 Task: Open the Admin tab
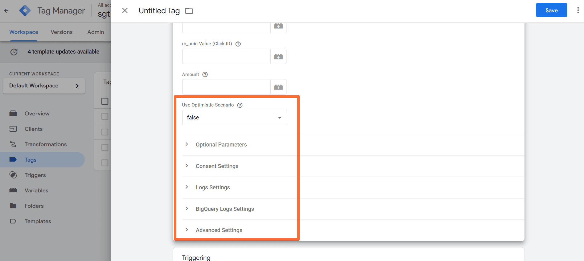(x=95, y=32)
